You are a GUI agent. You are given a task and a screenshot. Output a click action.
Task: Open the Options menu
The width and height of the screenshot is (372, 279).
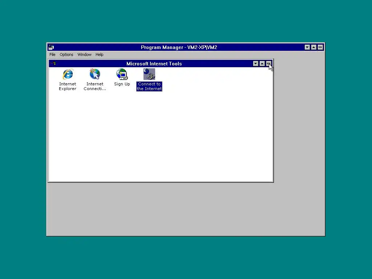66,54
